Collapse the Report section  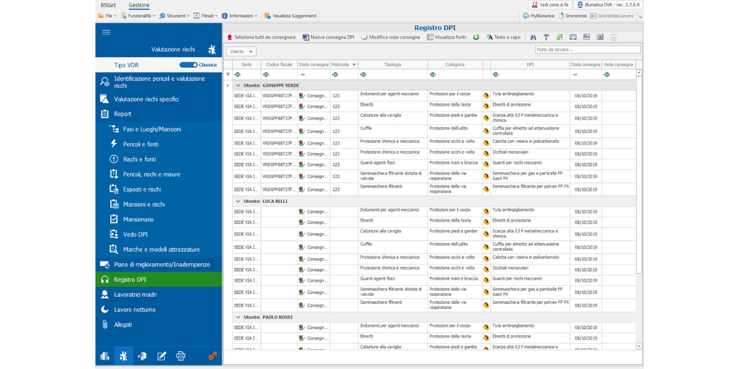pyautogui.click(x=159, y=114)
